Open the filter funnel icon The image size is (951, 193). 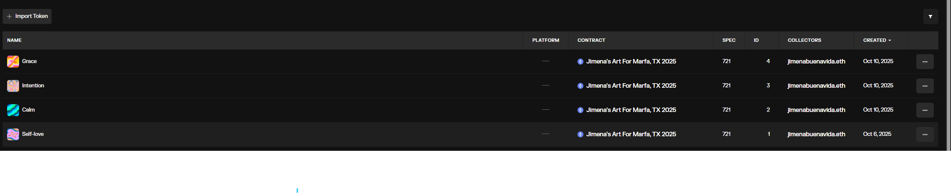930,16
